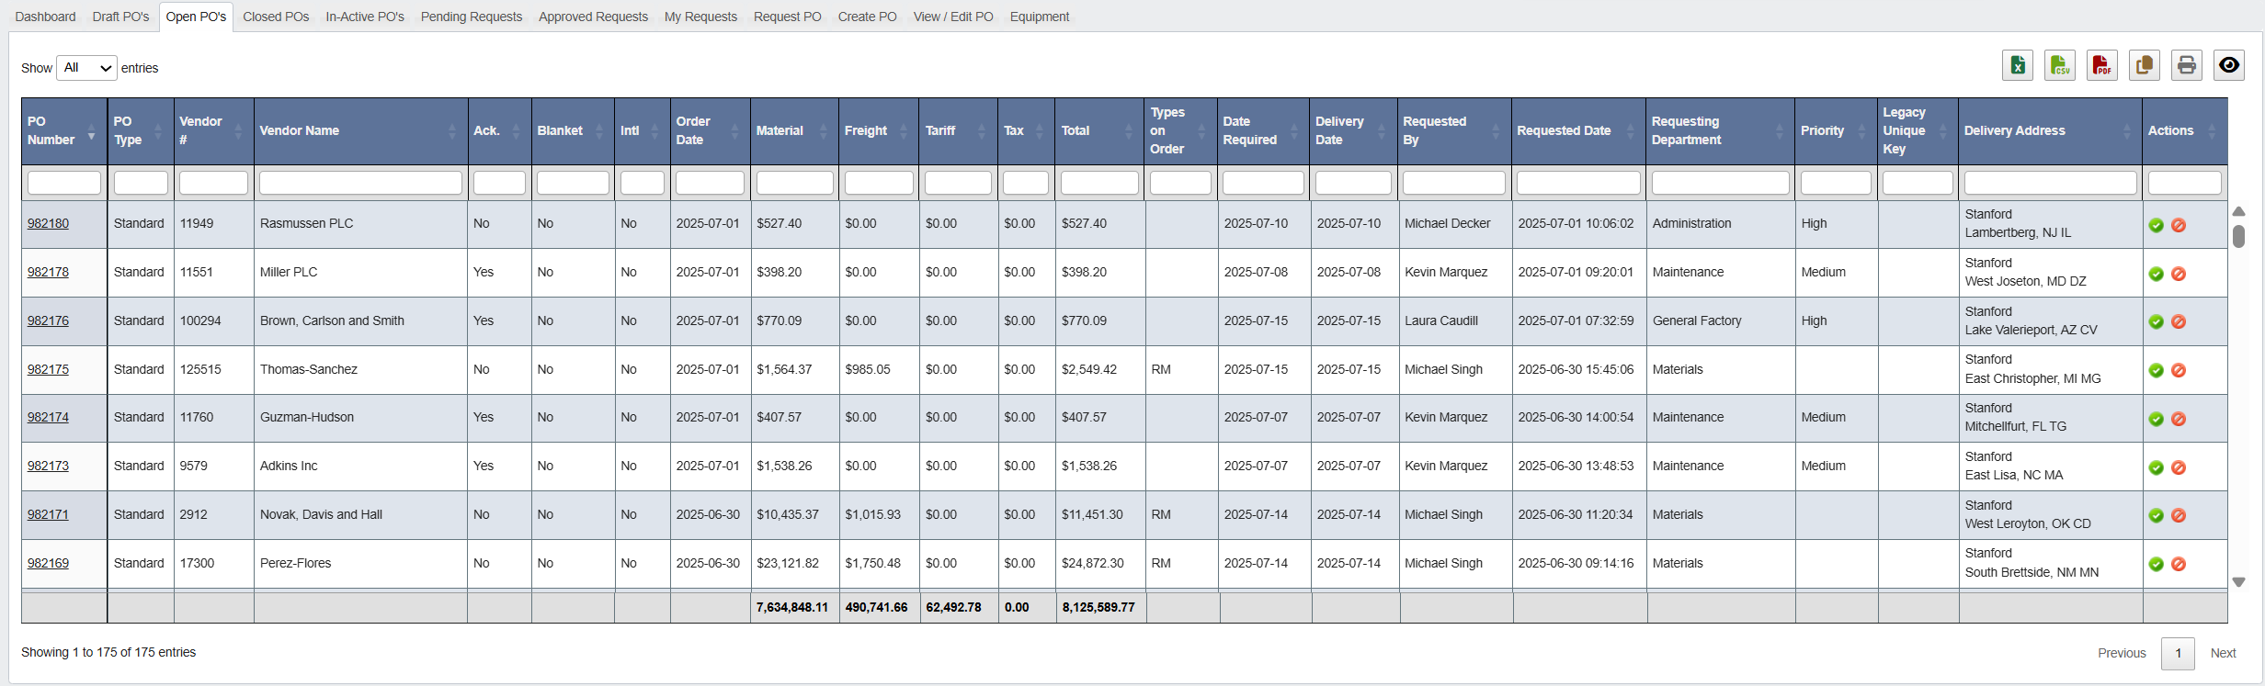The image size is (2265, 686).
Task: Sort by Freight column header
Action: [x=878, y=131]
